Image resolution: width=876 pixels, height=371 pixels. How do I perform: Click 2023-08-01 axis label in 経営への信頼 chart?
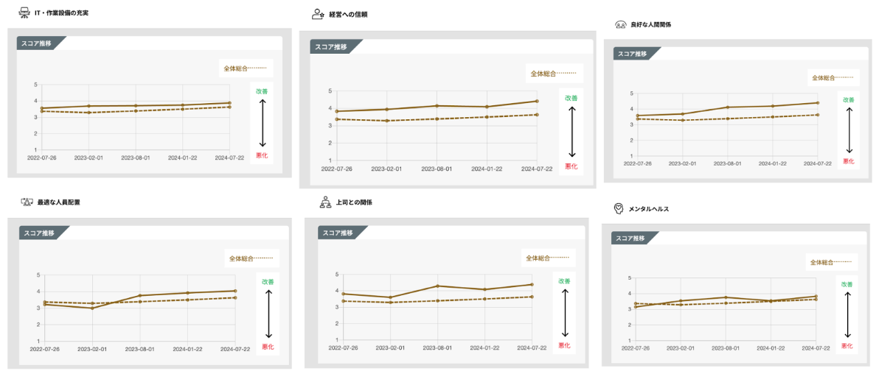[437, 169]
